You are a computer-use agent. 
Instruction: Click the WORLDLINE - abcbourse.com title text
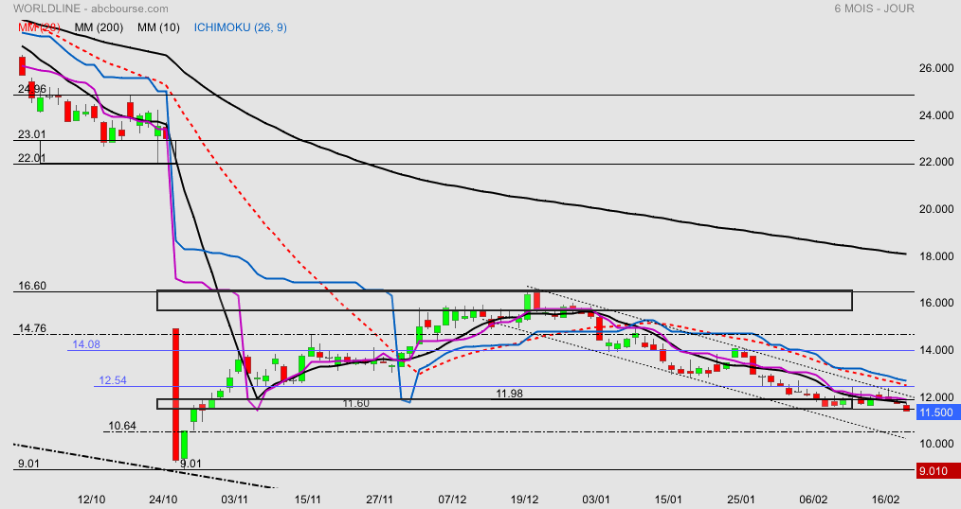point(91,9)
